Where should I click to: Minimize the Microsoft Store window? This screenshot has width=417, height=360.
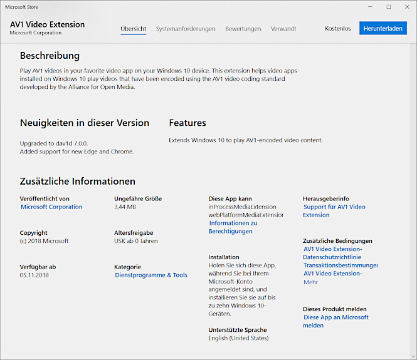coord(371,6)
